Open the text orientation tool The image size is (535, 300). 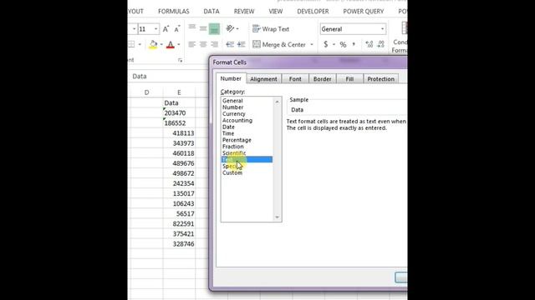point(231,29)
